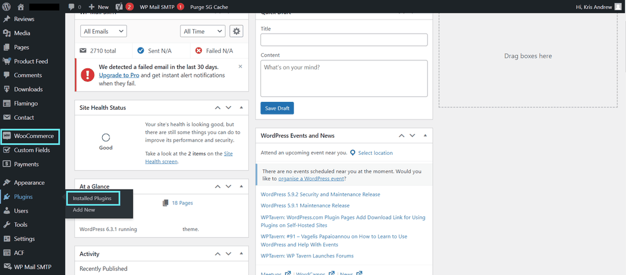
Task: Collapse the Activity panel
Action: [241, 254]
